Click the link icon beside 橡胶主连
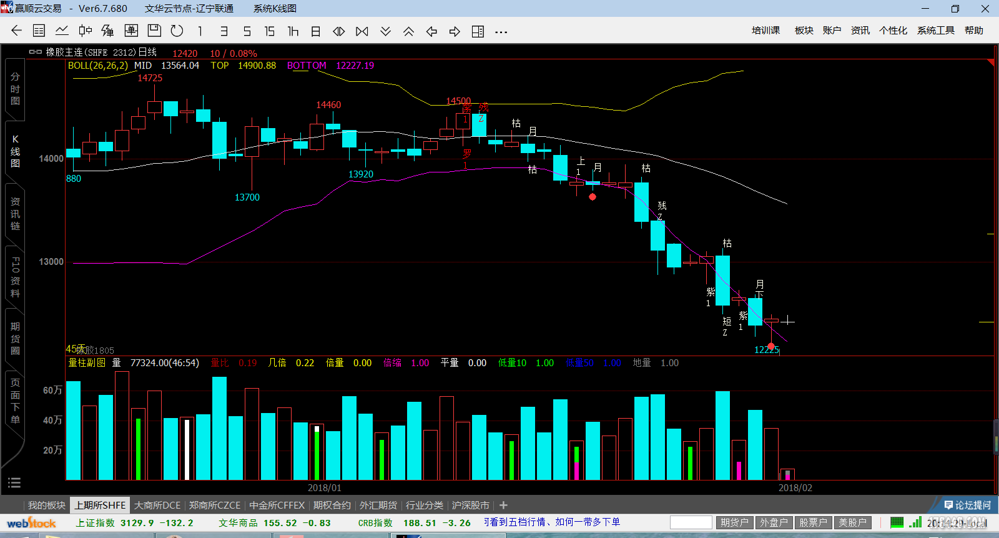This screenshot has height=538, width=999. (x=36, y=52)
